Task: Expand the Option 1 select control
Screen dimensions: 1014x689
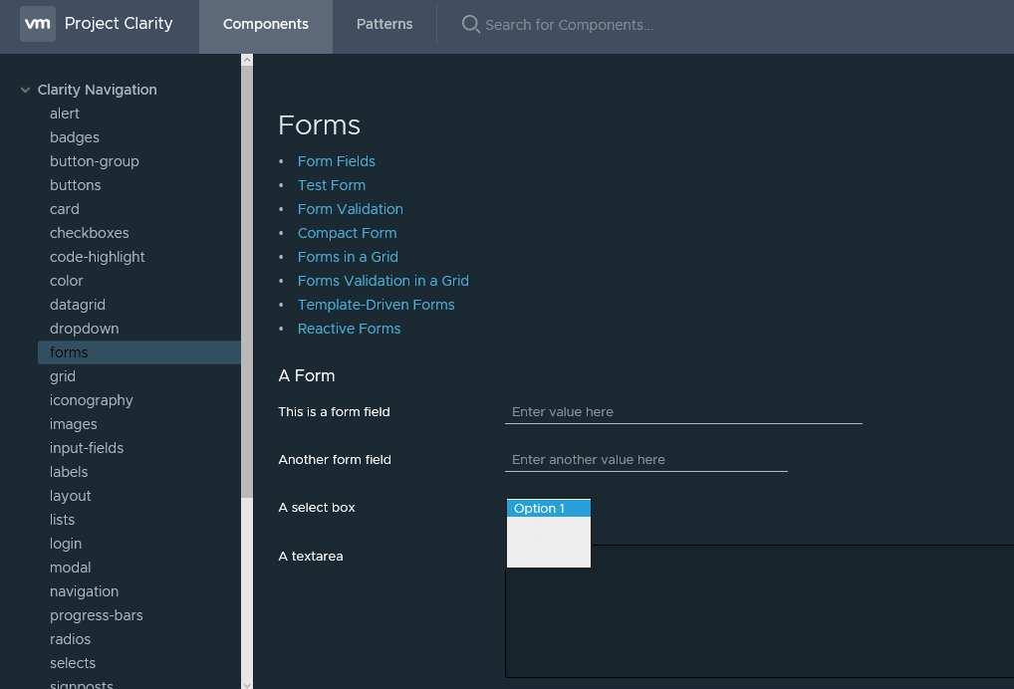Action: pyautogui.click(x=548, y=508)
